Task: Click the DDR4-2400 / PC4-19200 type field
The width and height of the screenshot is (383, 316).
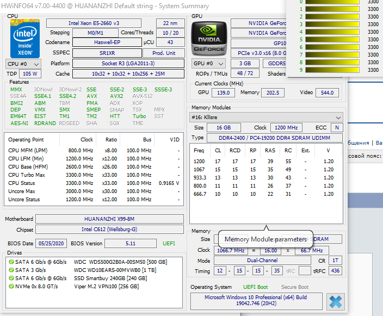Action: tap(275, 138)
